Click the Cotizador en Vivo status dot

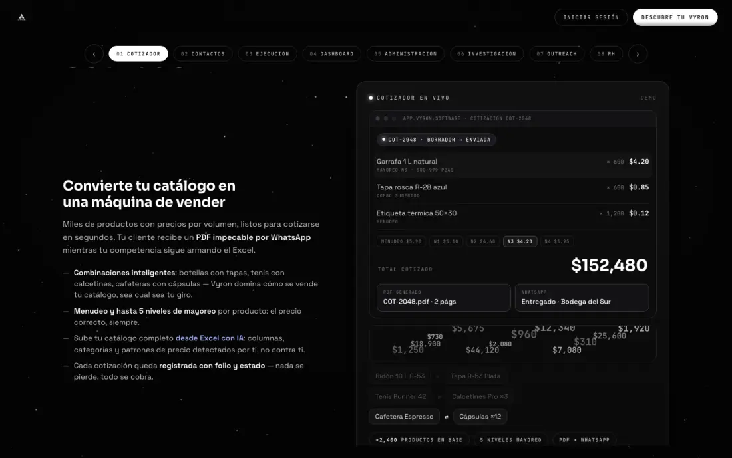371,98
